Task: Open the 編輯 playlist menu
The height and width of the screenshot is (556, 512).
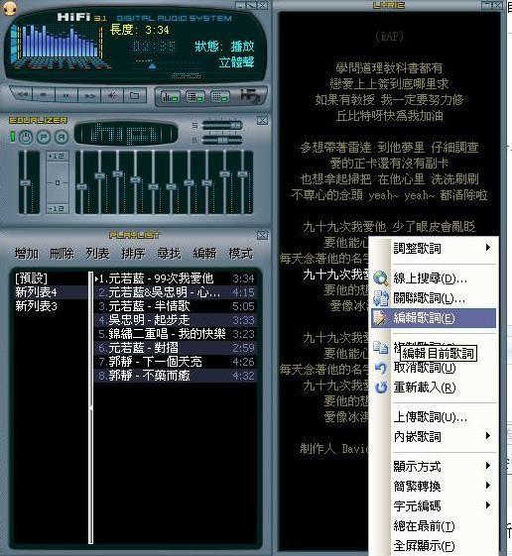Action: click(204, 254)
